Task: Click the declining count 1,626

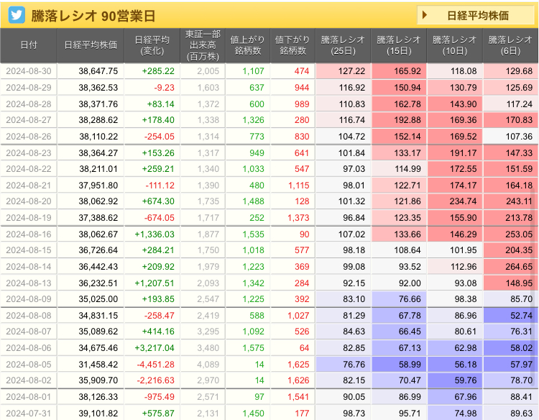Action: [298, 380]
